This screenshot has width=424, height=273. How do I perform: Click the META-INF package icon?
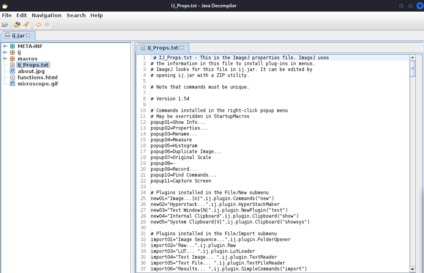click(13, 46)
